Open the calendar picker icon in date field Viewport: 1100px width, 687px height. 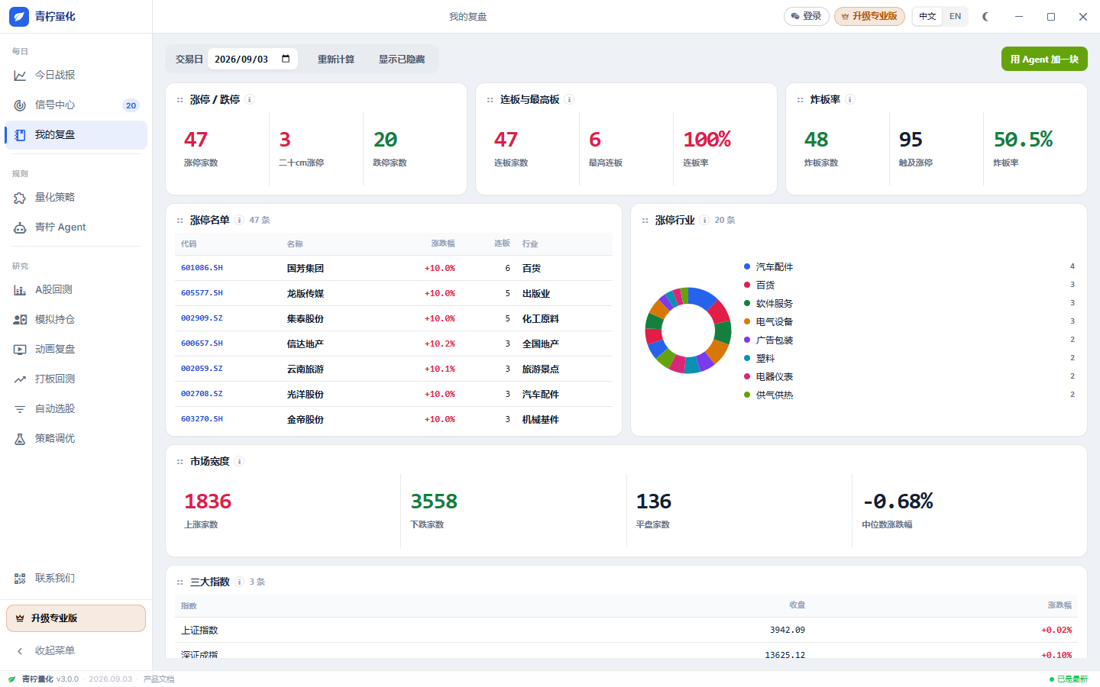click(x=286, y=59)
